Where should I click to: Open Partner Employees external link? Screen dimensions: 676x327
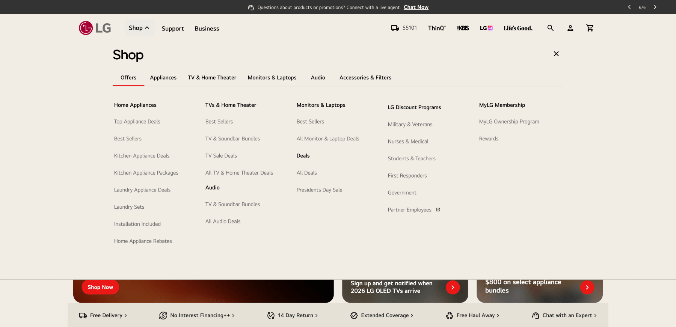click(x=413, y=210)
